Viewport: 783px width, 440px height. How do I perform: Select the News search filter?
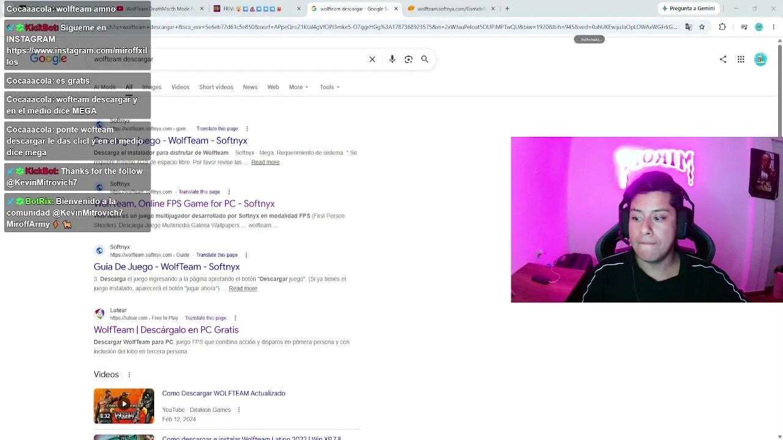(250, 87)
